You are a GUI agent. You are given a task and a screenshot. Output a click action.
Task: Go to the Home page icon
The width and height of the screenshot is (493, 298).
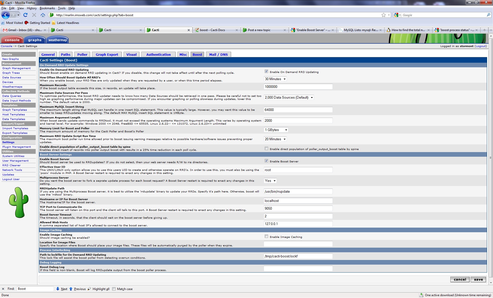[x=43, y=15]
